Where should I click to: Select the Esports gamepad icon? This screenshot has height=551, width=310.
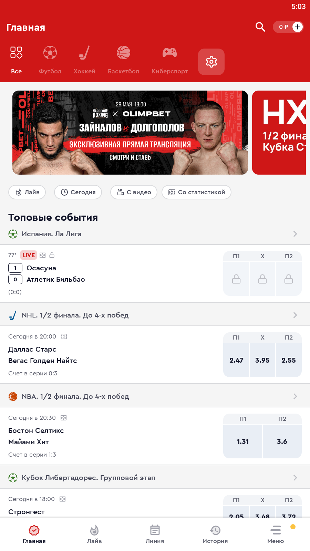pos(169,53)
